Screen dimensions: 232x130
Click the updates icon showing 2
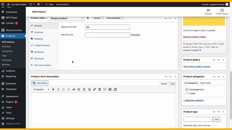point(32,4)
